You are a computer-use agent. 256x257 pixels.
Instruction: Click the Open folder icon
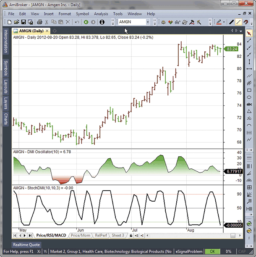[x=16, y=22]
